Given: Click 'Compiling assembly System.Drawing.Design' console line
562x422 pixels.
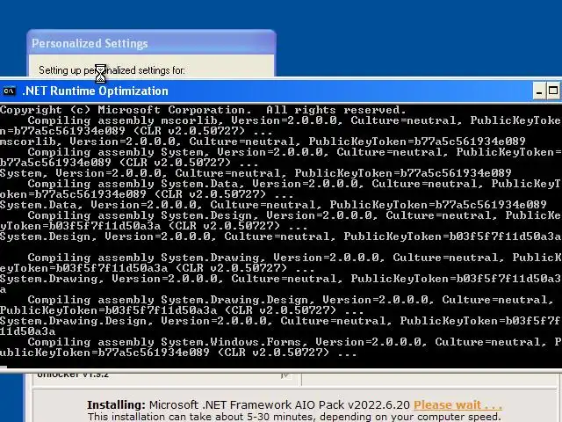Looking at the screenshot, I should [x=291, y=300].
